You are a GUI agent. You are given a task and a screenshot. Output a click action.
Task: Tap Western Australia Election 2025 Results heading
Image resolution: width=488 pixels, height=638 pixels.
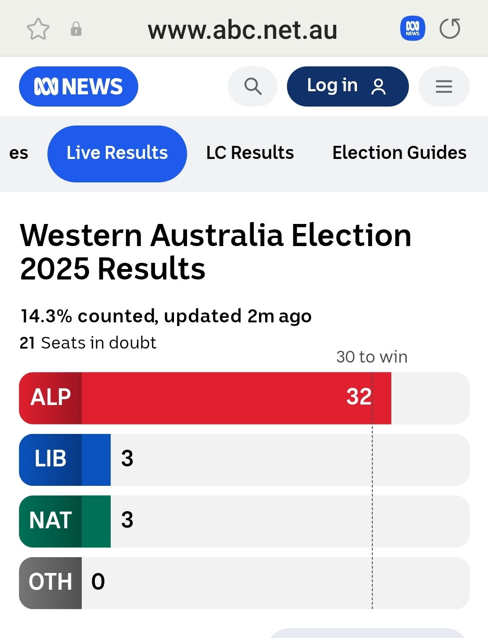click(216, 252)
